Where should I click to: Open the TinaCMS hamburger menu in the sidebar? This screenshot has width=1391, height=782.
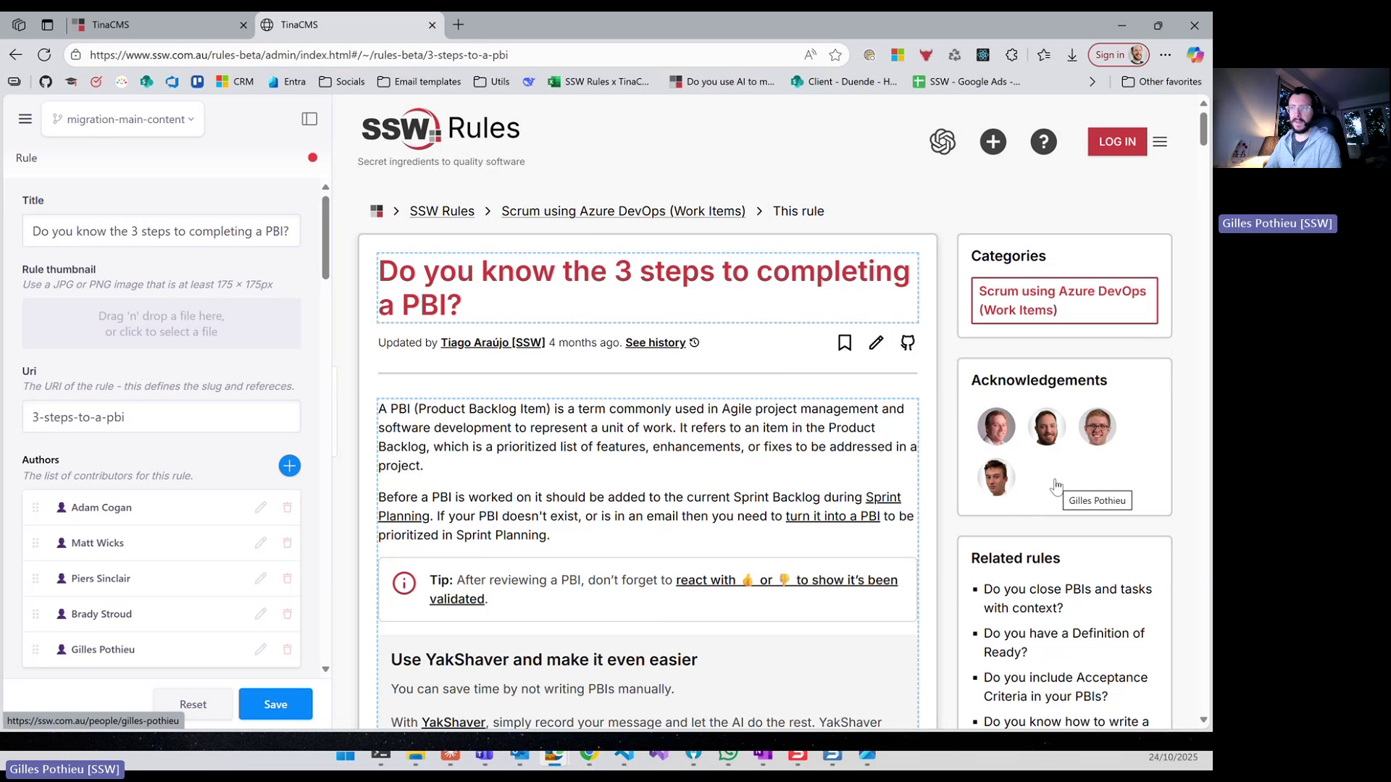pos(25,119)
